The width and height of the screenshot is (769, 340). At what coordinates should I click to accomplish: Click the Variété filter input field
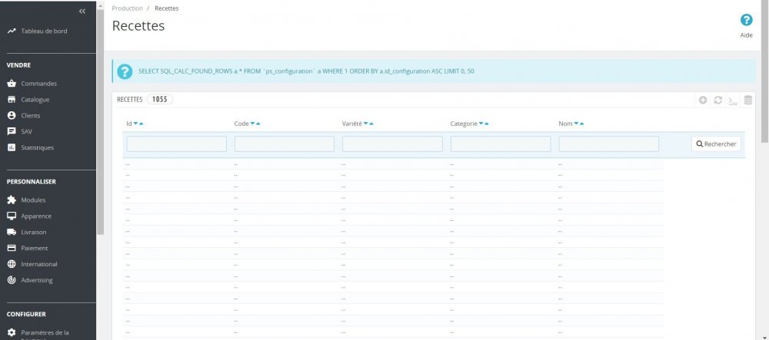392,144
